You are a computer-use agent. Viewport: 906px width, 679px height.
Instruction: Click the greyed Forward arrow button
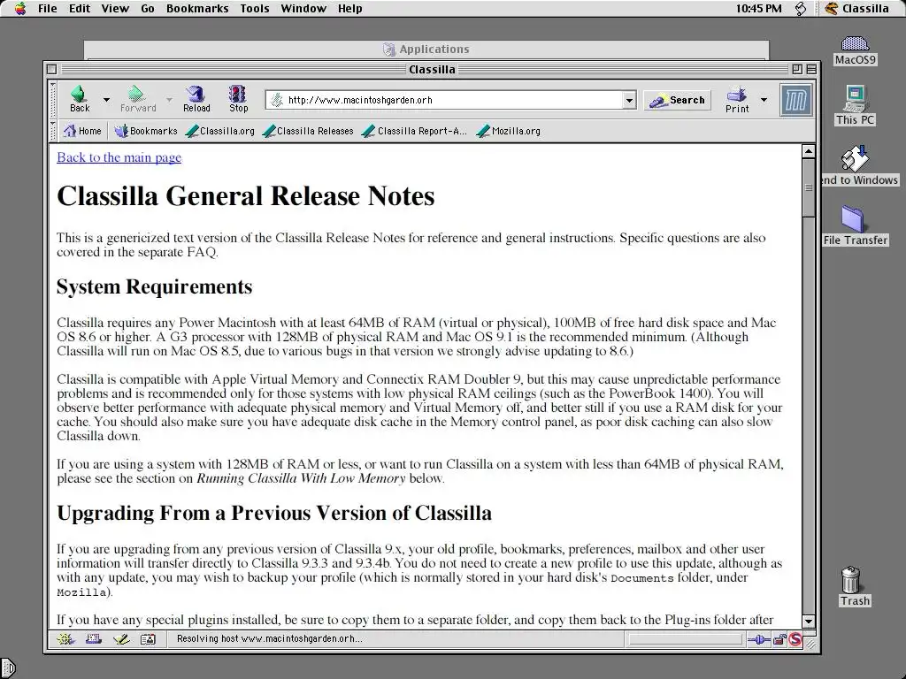[x=137, y=99]
